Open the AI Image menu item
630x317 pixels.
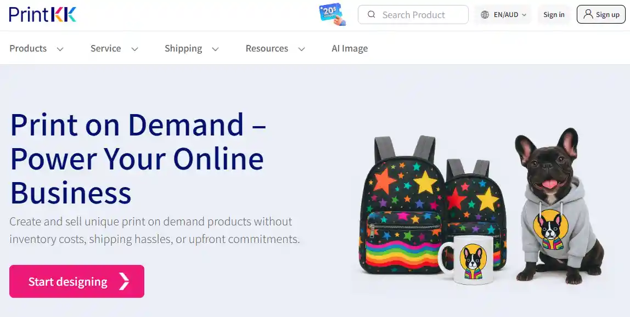pos(350,48)
